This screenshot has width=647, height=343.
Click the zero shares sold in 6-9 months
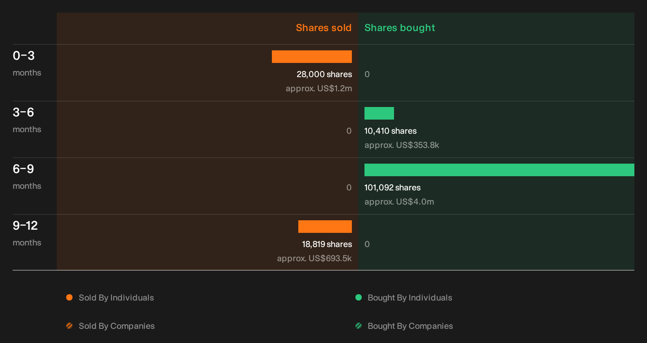click(x=349, y=188)
